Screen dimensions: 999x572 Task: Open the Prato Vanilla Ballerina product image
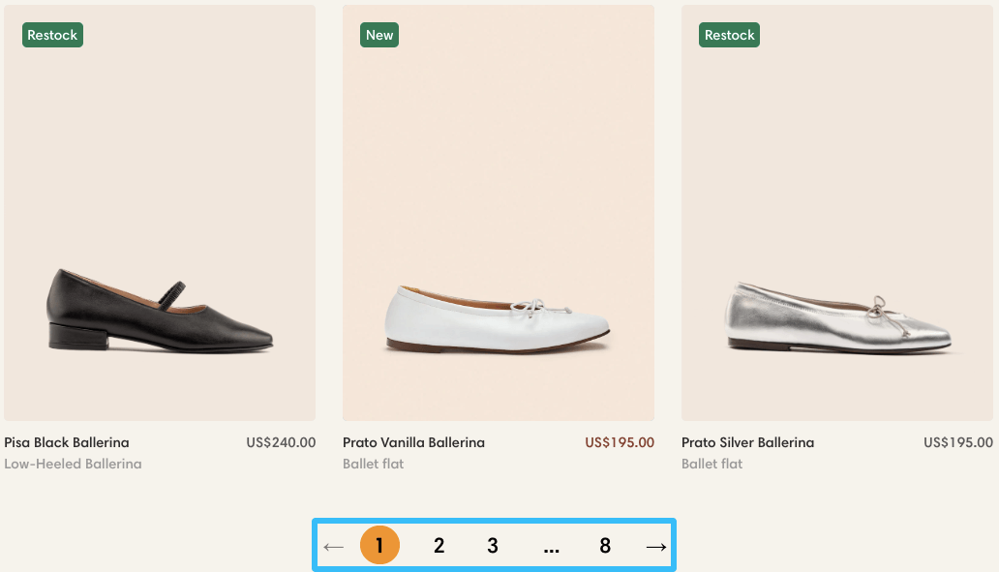click(x=498, y=212)
